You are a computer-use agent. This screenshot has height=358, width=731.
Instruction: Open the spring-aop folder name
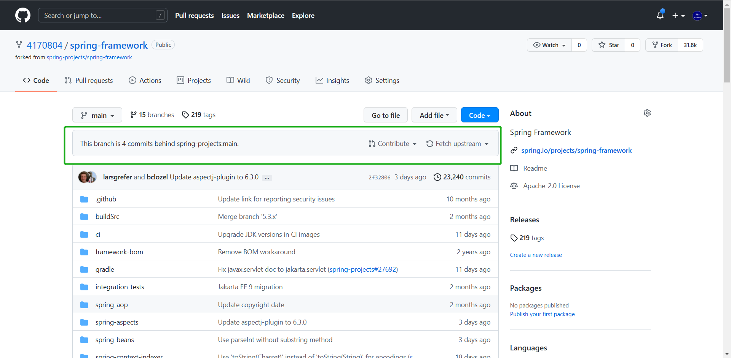(112, 305)
